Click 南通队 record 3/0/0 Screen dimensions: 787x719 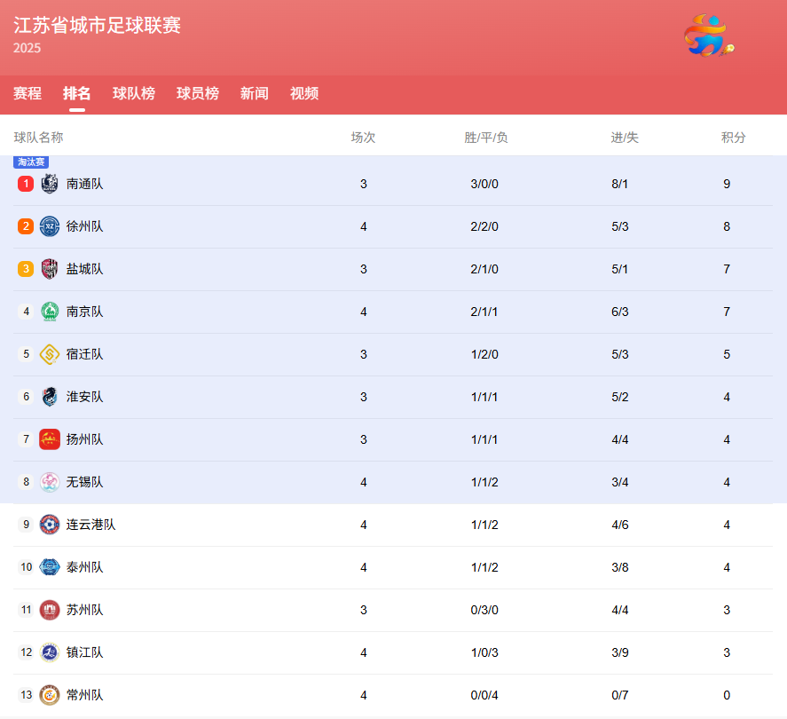click(x=484, y=184)
